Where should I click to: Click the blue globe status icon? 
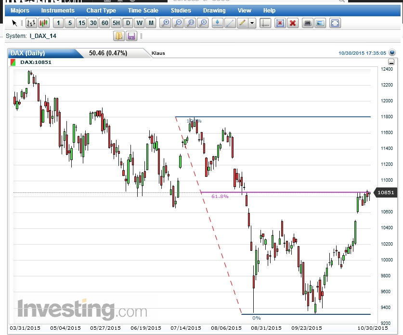pyautogui.click(x=392, y=52)
